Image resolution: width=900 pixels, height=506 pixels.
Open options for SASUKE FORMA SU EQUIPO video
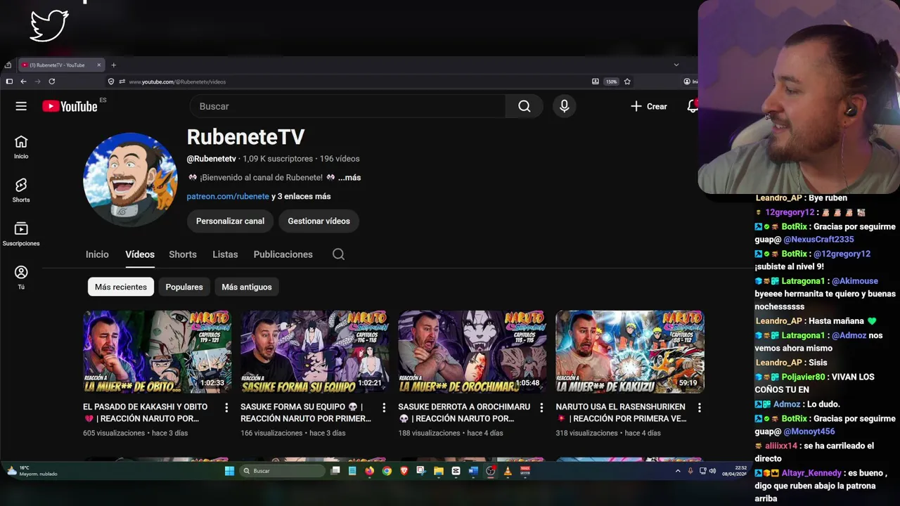384,408
